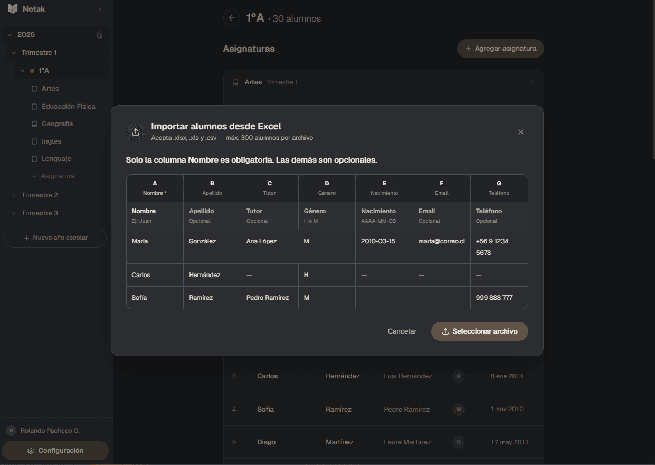The image size is (655, 465).
Task: Click Seleccionar archivo button
Action: pyautogui.click(x=480, y=331)
